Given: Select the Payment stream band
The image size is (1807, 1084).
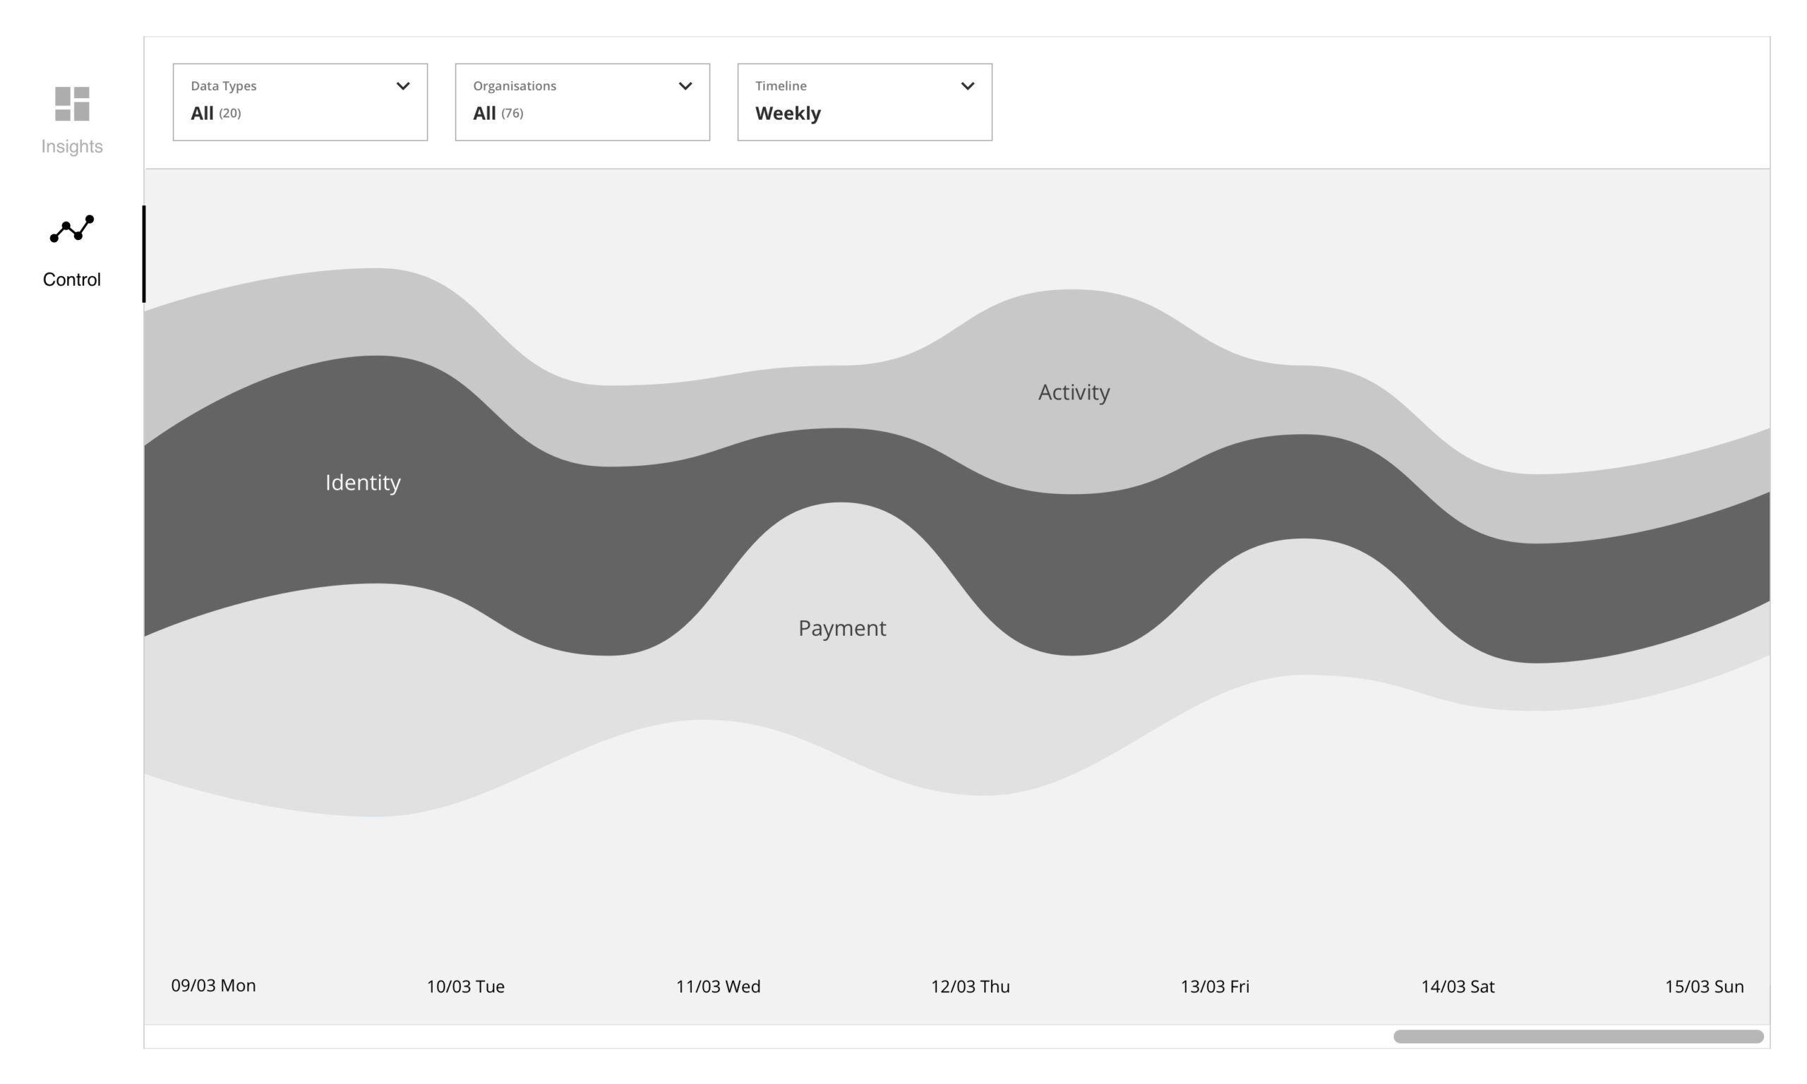Looking at the screenshot, I should (842, 628).
